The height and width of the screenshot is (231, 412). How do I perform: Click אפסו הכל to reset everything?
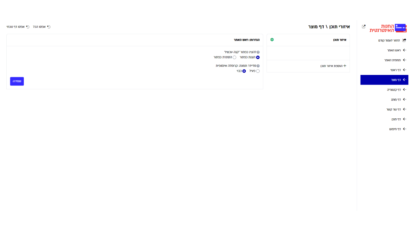coord(42,27)
